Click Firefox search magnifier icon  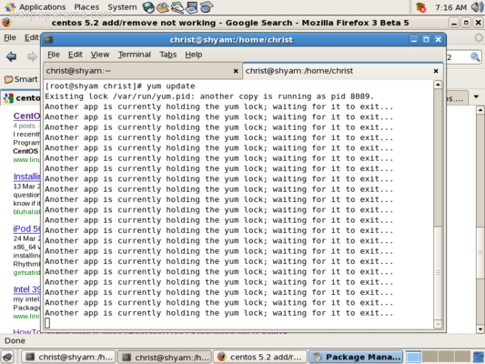click(475, 57)
